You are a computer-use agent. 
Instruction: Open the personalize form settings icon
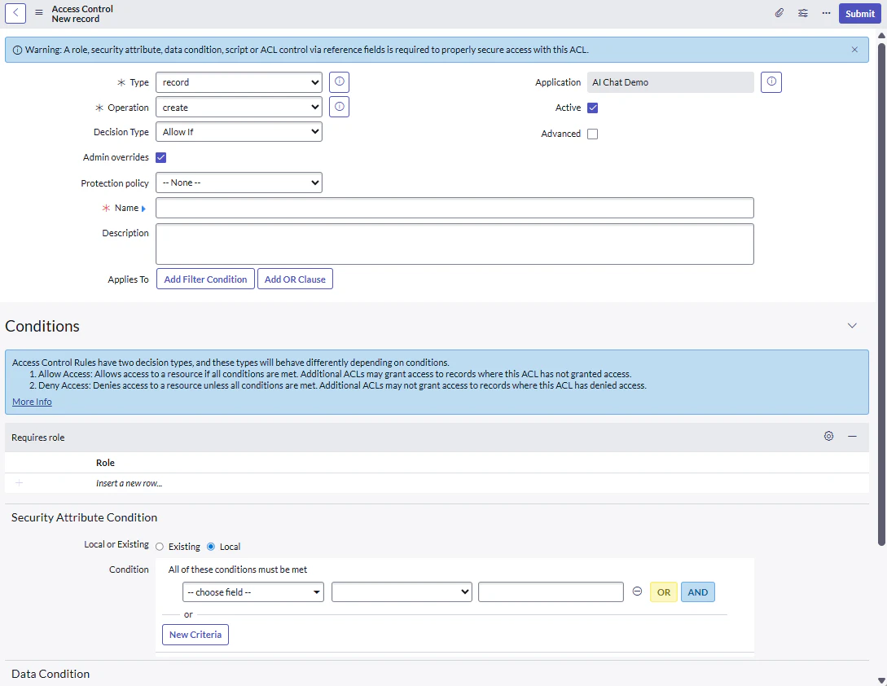803,13
